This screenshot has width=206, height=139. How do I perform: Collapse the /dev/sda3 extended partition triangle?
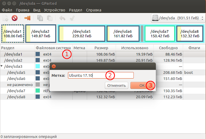pyautogui.click(x=2, y=66)
